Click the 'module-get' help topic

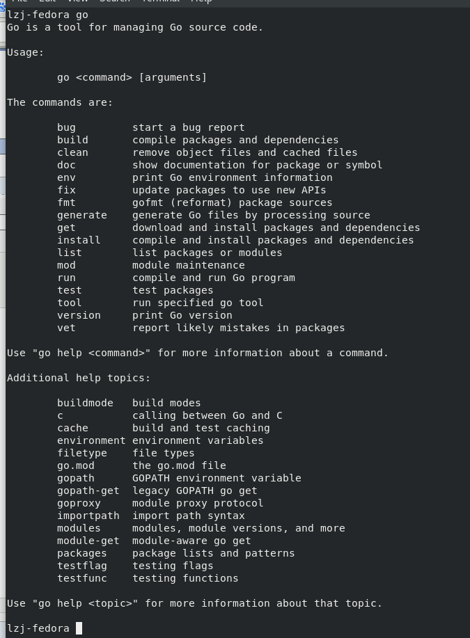tap(88, 541)
